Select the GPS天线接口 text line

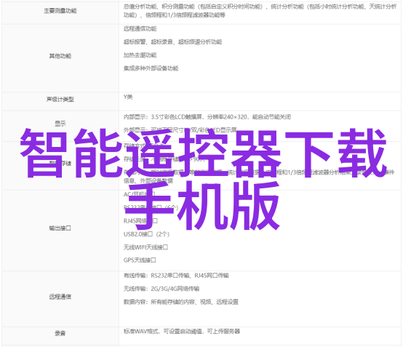[x=140, y=260]
